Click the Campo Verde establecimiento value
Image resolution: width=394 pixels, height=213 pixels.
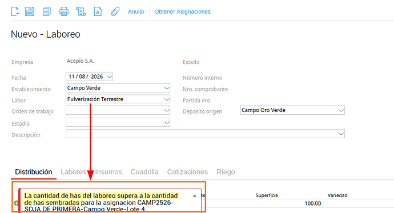tap(84, 88)
